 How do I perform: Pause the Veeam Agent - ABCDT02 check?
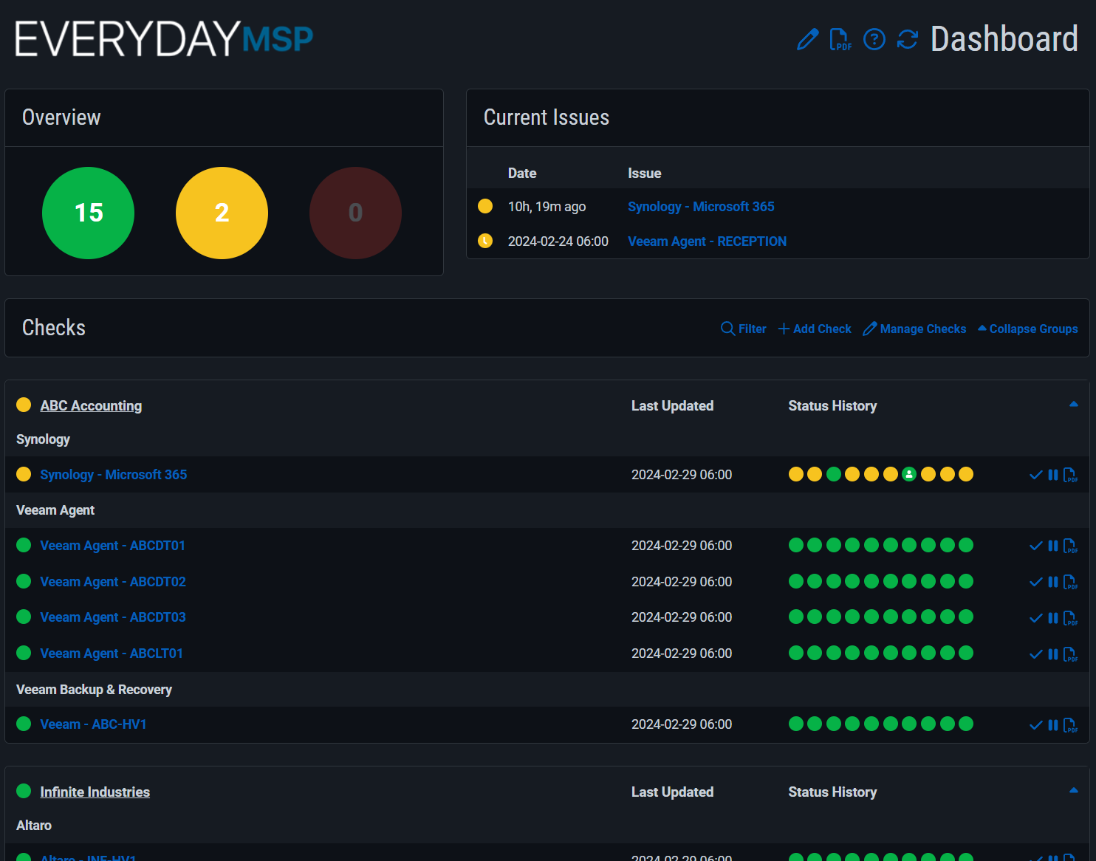(x=1053, y=582)
